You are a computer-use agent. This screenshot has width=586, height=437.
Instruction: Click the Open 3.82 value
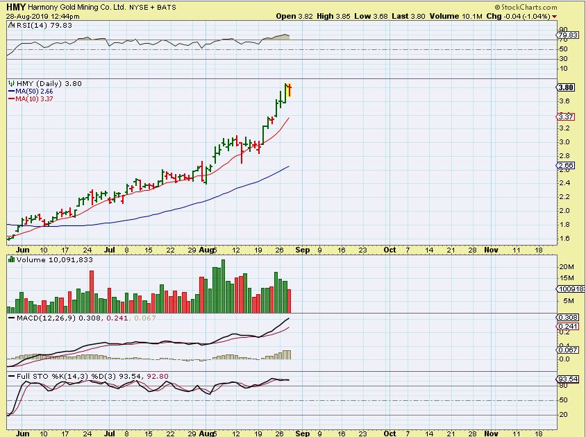(x=294, y=17)
